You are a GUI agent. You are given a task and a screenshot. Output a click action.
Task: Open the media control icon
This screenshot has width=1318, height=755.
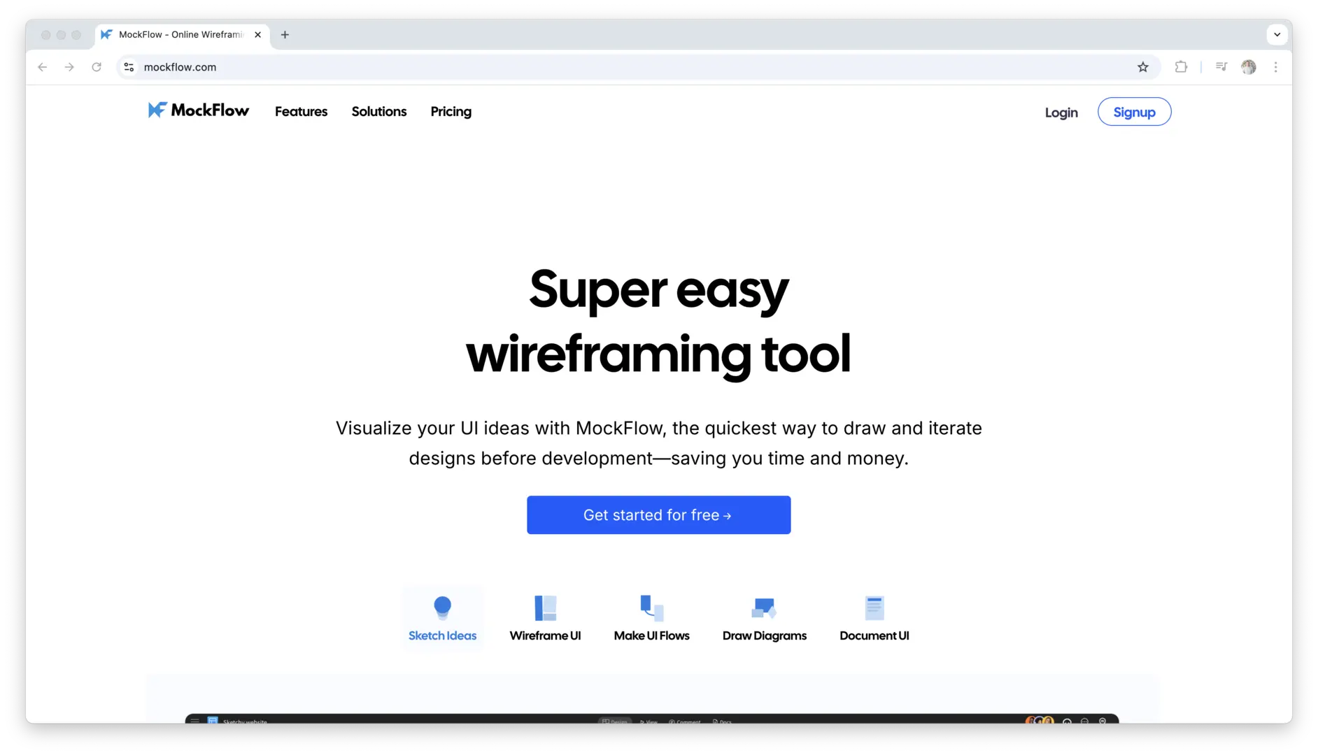tap(1221, 67)
